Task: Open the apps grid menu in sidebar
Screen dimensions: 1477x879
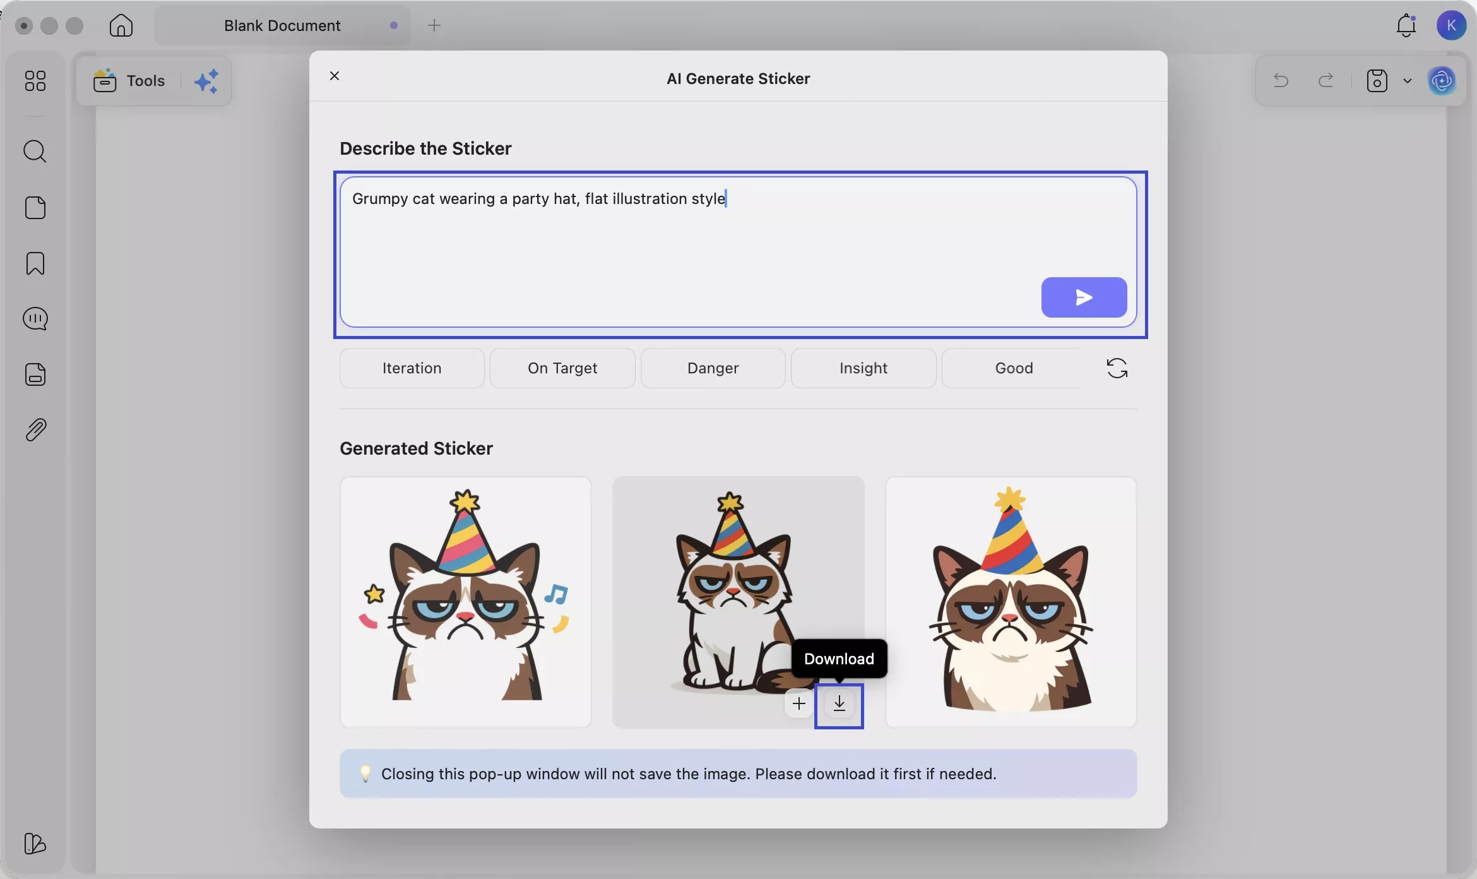Action: click(x=35, y=81)
